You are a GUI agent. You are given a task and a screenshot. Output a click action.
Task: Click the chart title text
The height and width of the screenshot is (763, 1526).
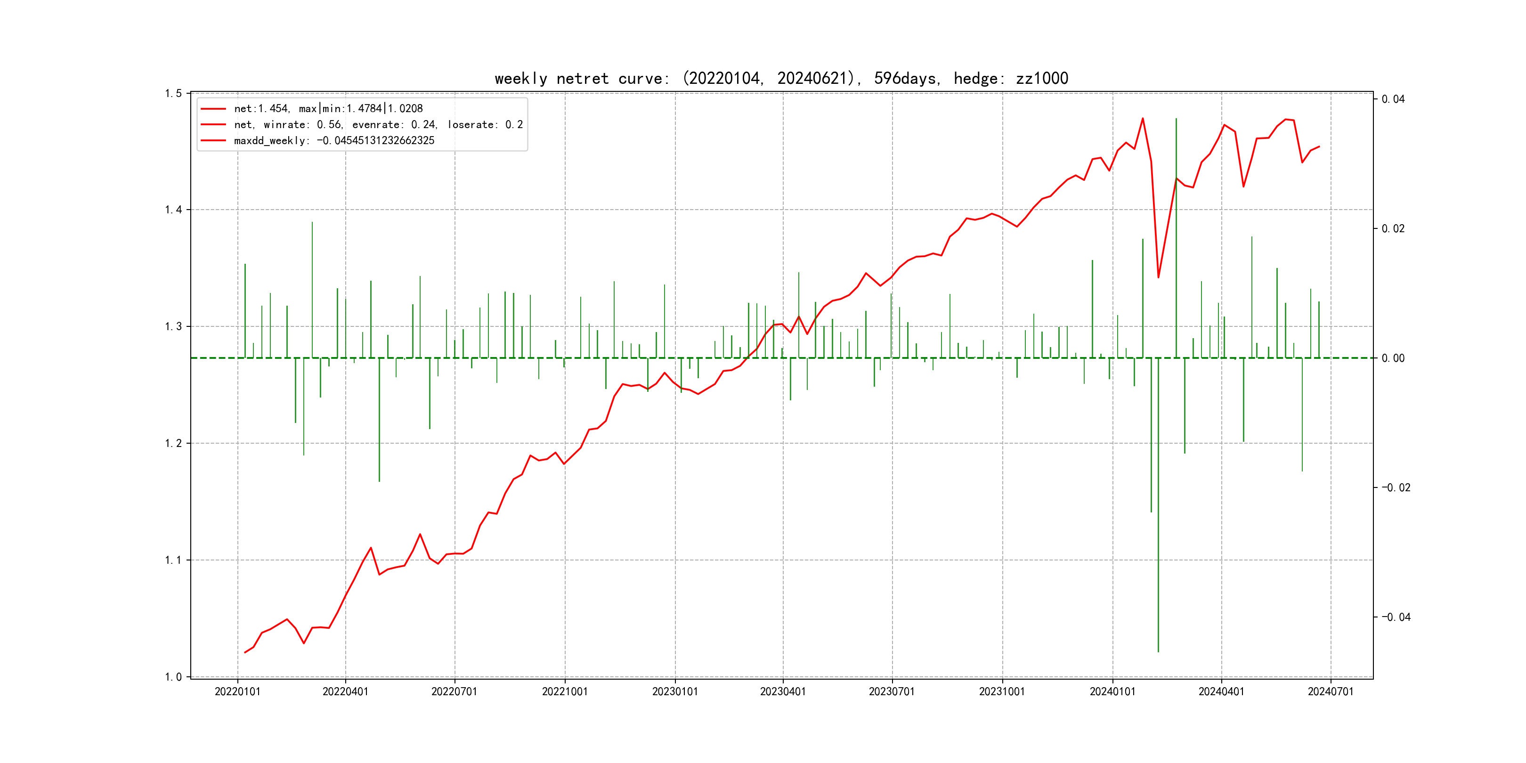click(x=781, y=79)
